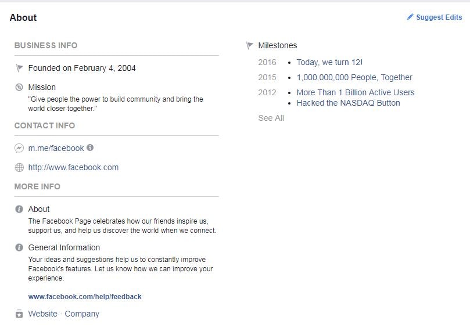Click the info icon beside General Information
The height and width of the screenshot is (327, 470).
point(19,247)
